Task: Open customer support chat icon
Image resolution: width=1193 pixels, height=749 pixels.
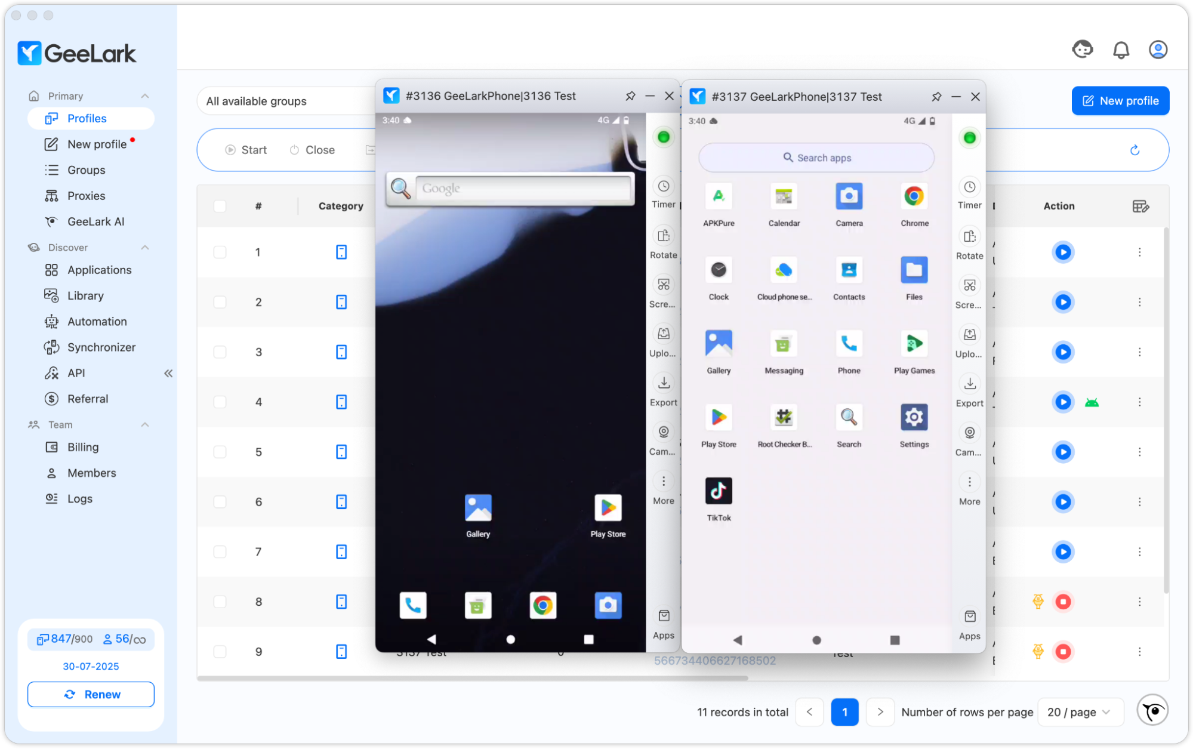Action: (x=1082, y=50)
